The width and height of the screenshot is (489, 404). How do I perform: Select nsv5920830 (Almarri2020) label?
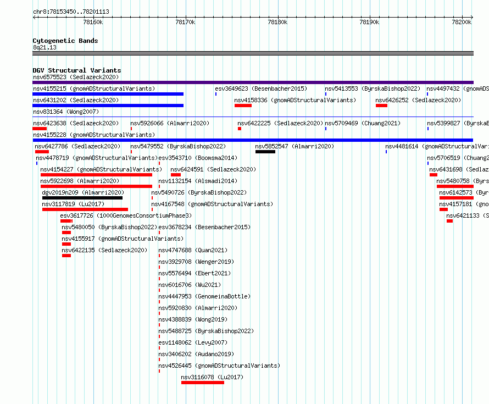click(x=198, y=308)
